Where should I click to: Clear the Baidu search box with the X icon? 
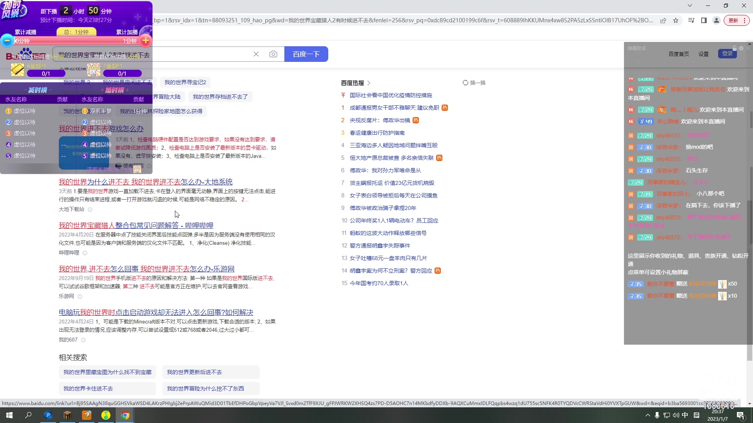pyautogui.click(x=256, y=54)
